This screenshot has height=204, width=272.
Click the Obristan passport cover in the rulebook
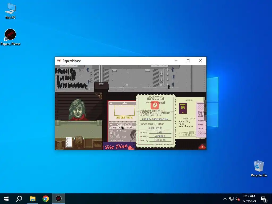(183, 108)
